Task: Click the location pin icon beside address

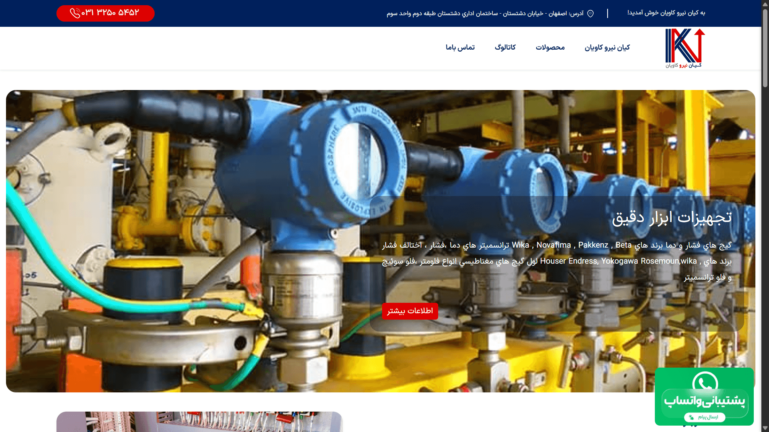Action: tap(590, 14)
